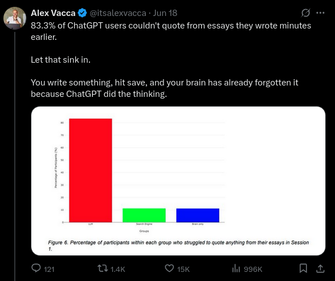The height and width of the screenshot is (281, 335).
Task: Click the tweet text about 83.3%
Action: (x=171, y=31)
